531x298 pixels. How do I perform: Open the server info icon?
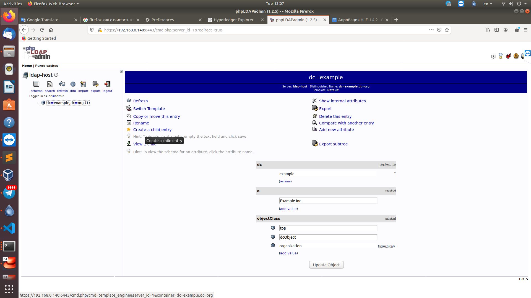[x=73, y=84]
